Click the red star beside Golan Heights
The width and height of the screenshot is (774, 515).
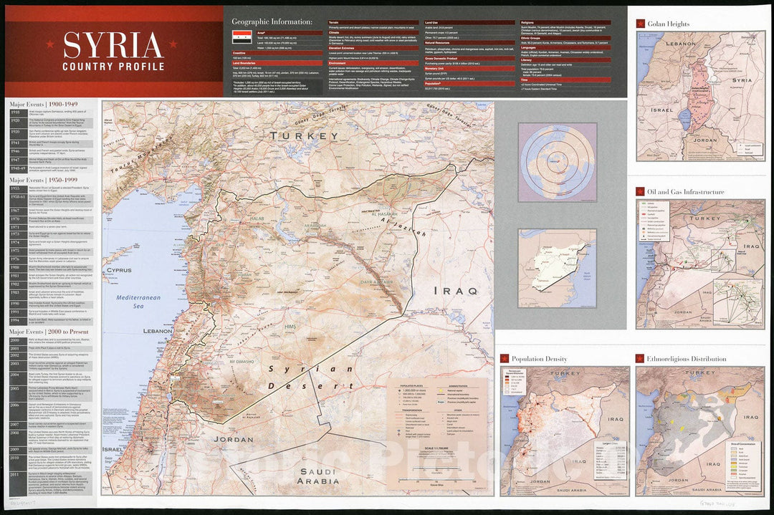coord(640,24)
